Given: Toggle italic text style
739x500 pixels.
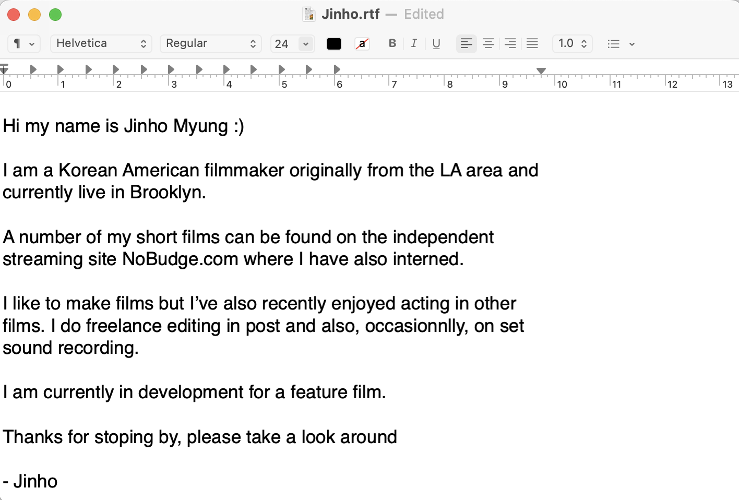Looking at the screenshot, I should [414, 43].
